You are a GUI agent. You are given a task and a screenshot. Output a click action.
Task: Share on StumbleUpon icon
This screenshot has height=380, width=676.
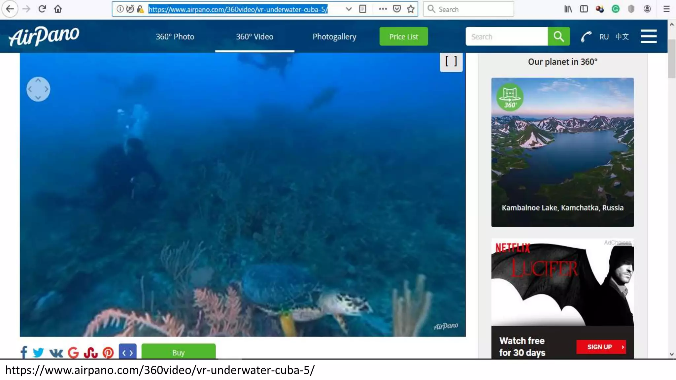pos(91,352)
